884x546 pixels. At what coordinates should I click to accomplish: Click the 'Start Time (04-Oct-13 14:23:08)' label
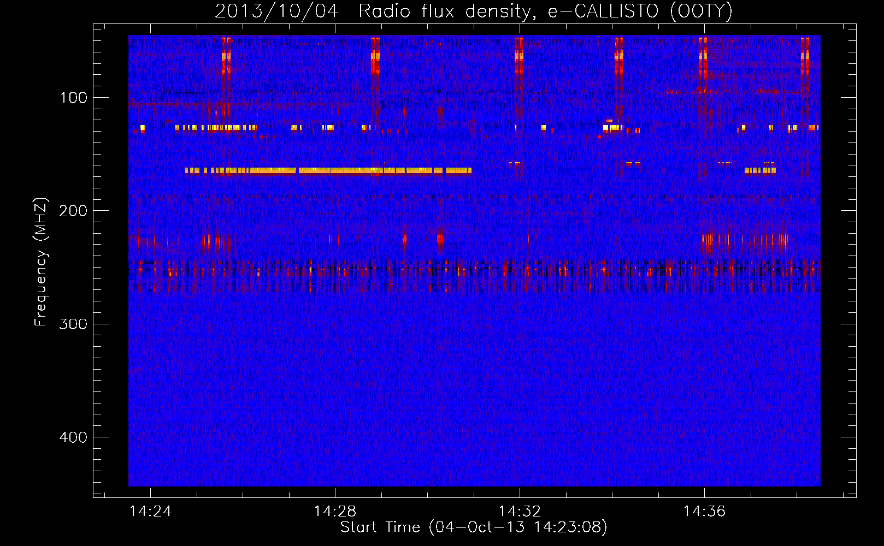(x=474, y=527)
